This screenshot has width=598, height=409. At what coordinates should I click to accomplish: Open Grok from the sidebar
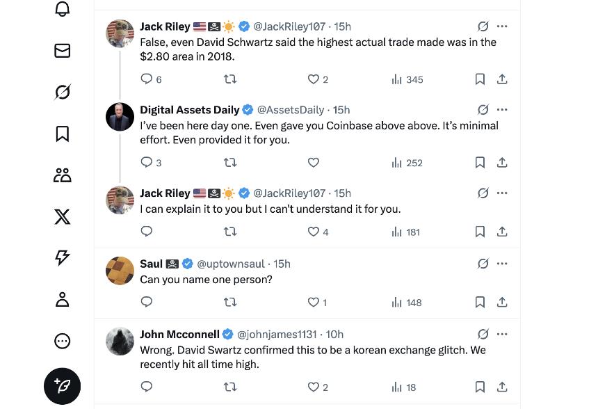63,92
